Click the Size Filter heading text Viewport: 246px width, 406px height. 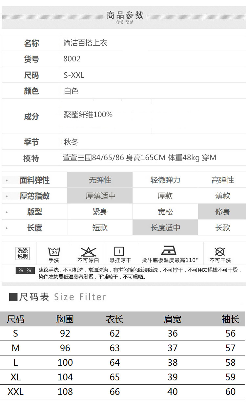[80, 297]
